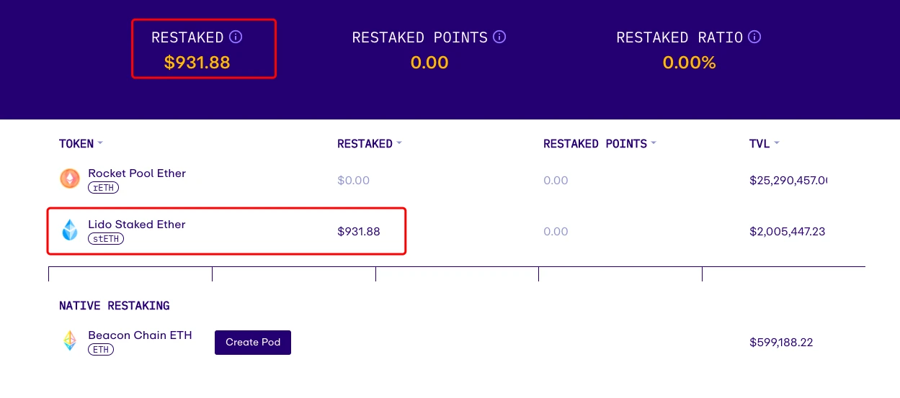
Task: Click the Rocket Pool Ether token icon
Action: pyautogui.click(x=70, y=179)
